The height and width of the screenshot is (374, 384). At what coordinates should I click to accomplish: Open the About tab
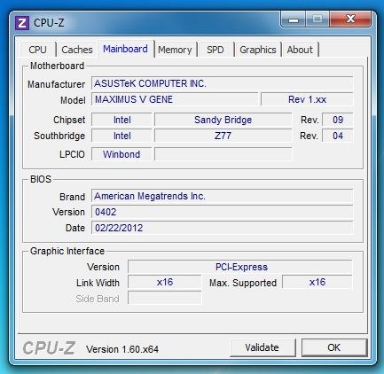(x=300, y=50)
